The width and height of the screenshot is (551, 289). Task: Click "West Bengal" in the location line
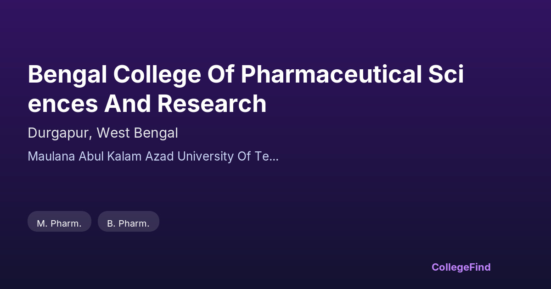pyautogui.click(x=137, y=133)
